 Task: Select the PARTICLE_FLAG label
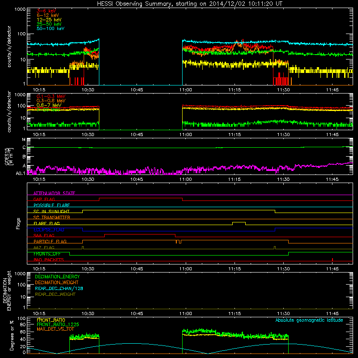50,242
